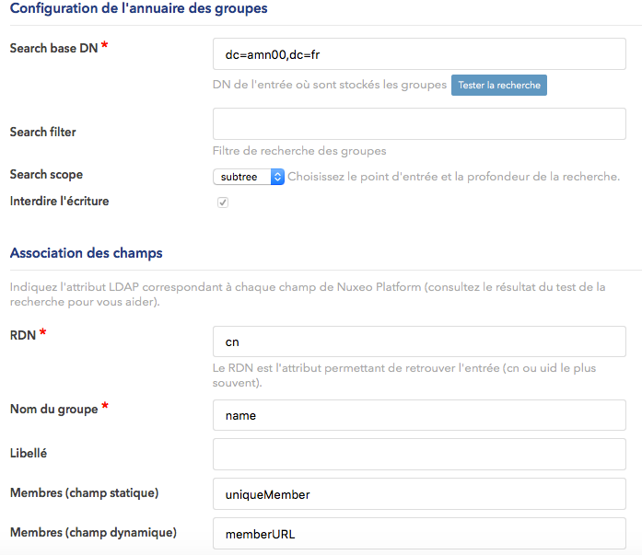Click the Search scope label text
This screenshot has height=555, width=642.
pyautogui.click(x=46, y=174)
